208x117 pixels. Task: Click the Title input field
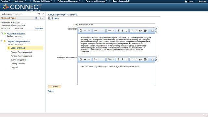pos(116,25)
